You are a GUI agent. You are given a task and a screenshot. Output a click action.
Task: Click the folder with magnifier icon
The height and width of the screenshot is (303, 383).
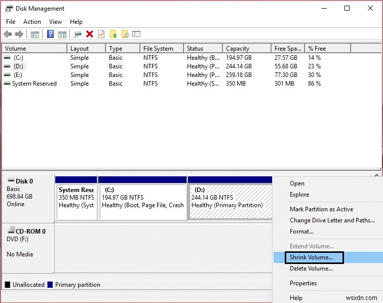point(125,34)
